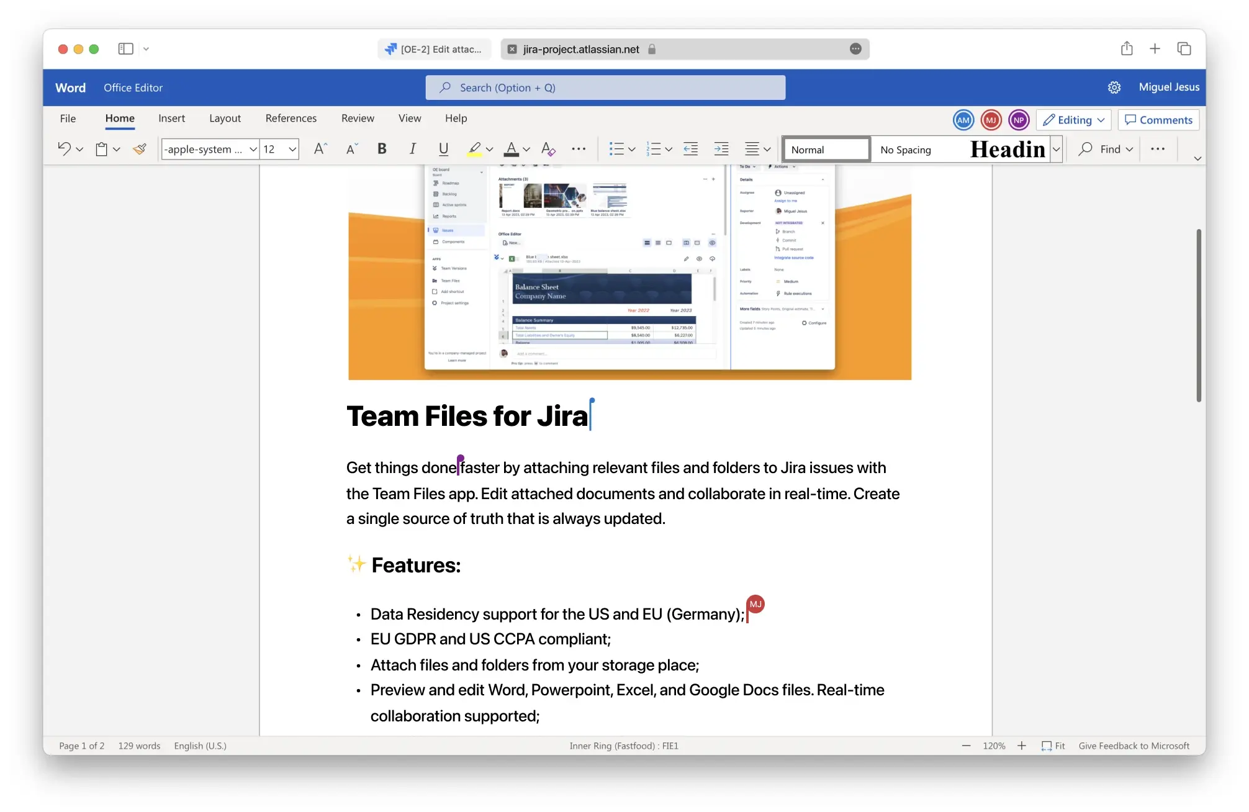The image size is (1249, 812).
Task: Select the Format Painter brush
Action: [x=140, y=149]
